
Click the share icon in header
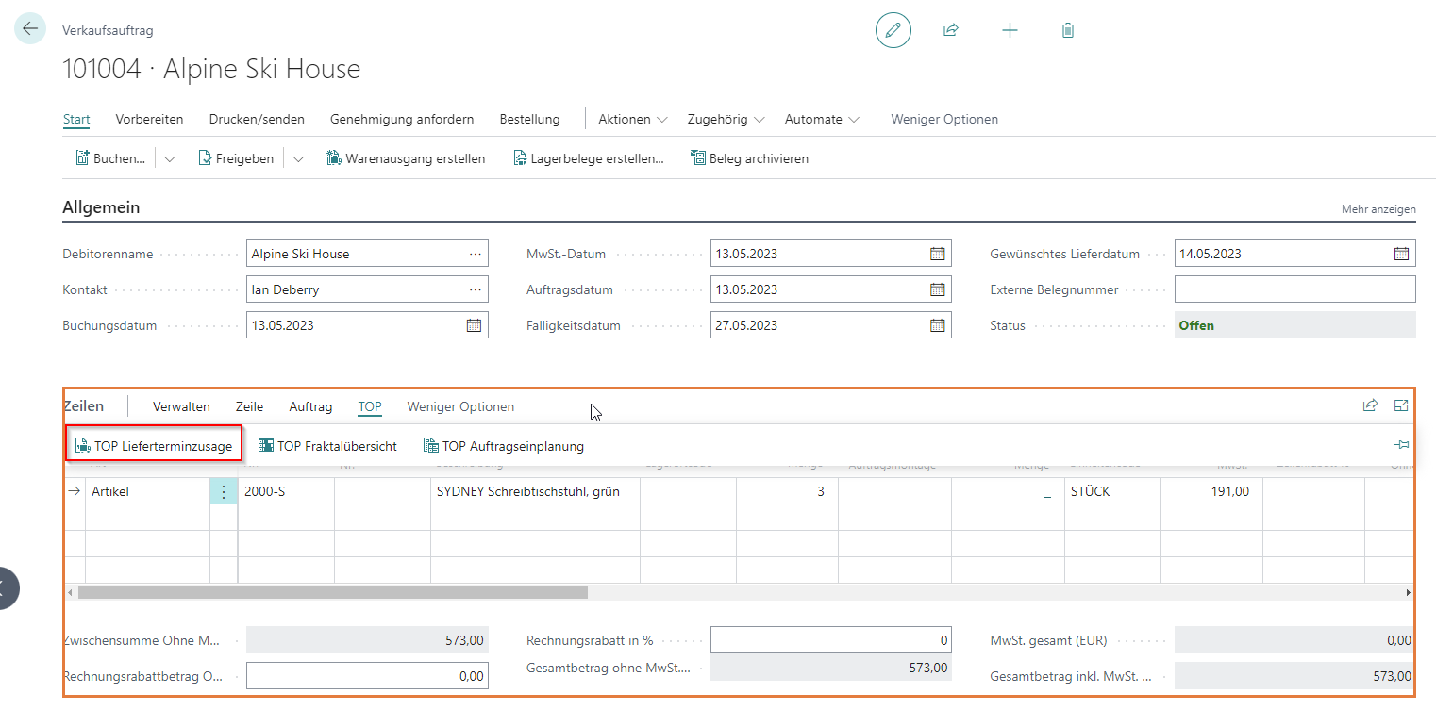950,30
